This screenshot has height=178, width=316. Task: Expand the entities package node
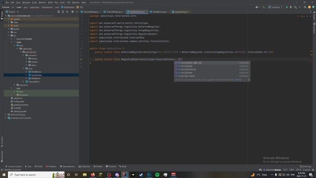click(x=26, y=62)
